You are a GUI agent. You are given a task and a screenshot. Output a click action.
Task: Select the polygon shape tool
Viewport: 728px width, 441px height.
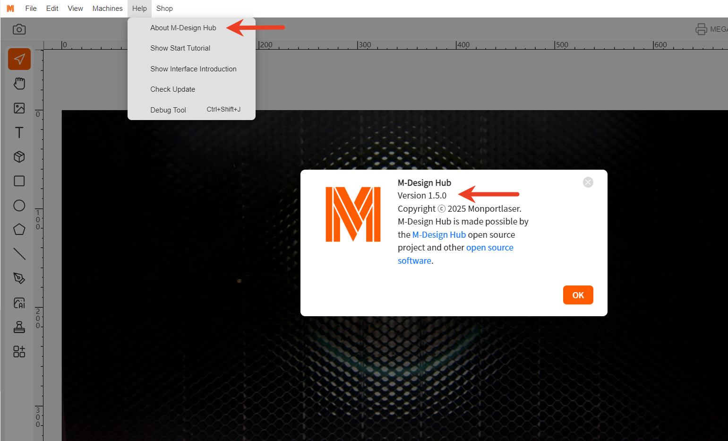pos(19,230)
